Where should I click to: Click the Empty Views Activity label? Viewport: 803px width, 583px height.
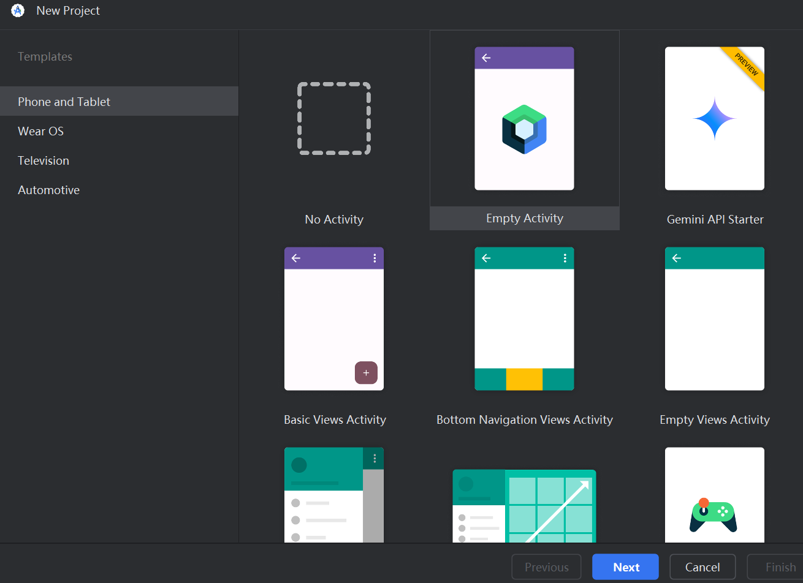(x=715, y=419)
